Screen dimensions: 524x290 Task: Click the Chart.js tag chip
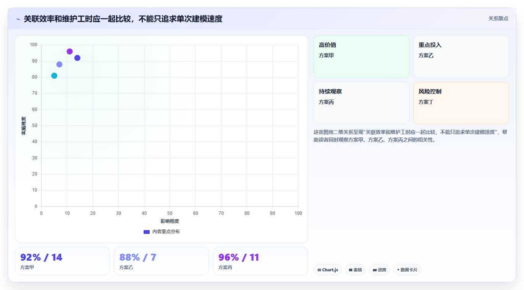tap(328, 270)
